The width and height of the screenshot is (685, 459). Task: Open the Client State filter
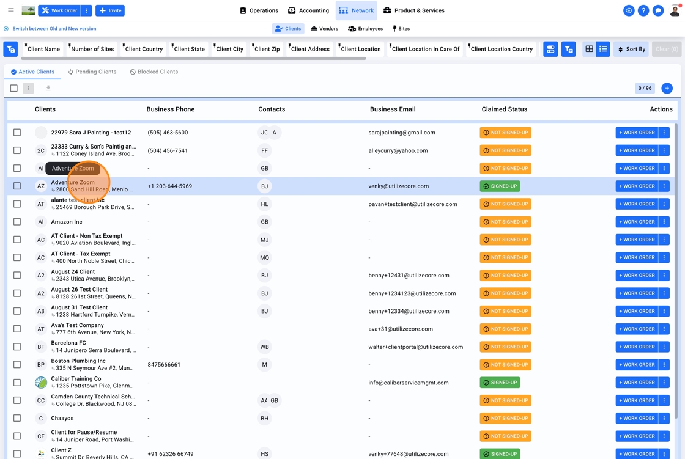(x=189, y=49)
